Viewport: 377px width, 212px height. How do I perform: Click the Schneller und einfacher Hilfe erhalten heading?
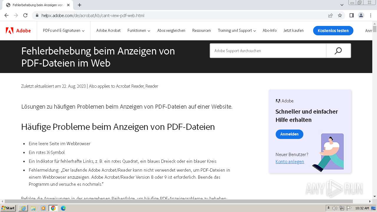coord(307,116)
